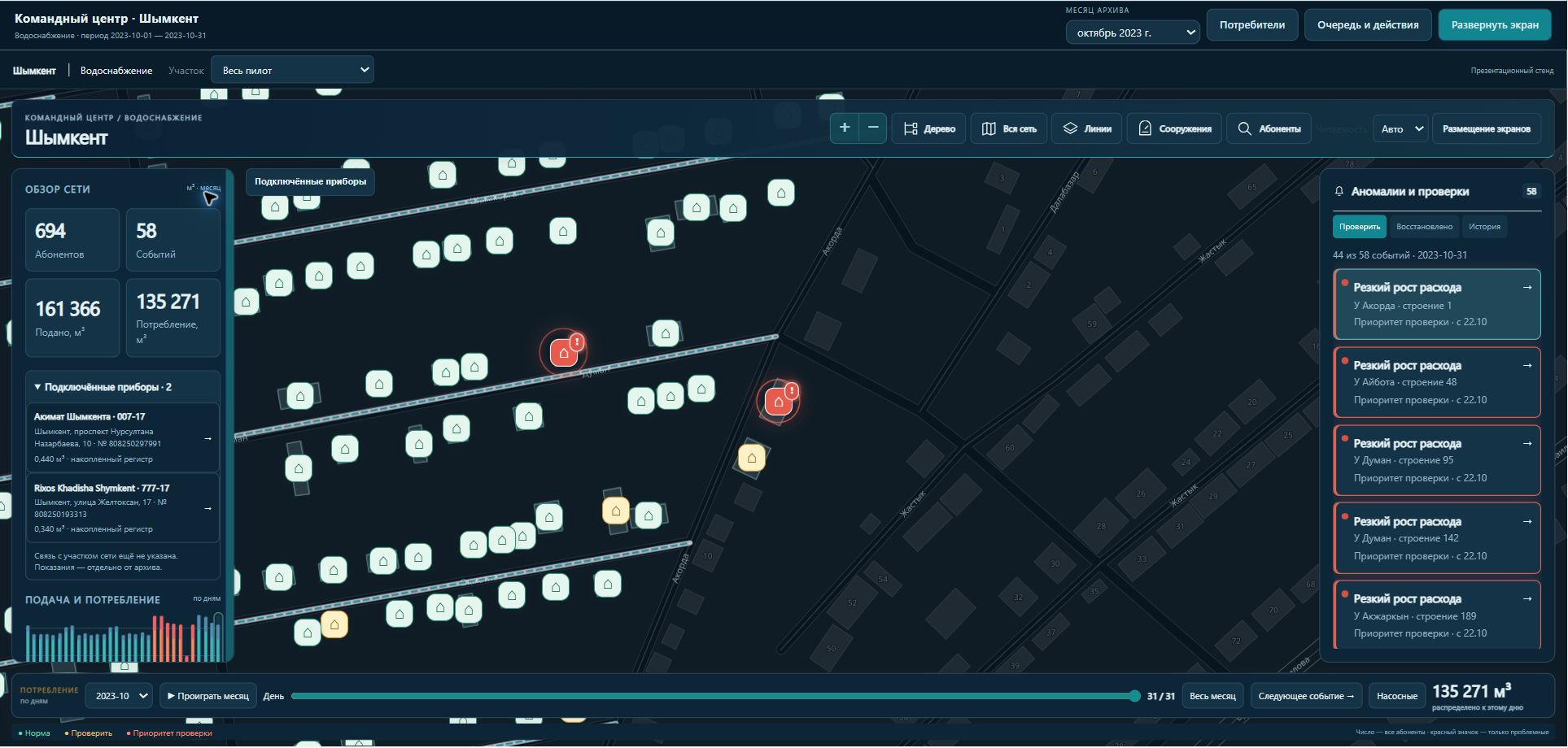Open Размещение экранов

point(1486,128)
